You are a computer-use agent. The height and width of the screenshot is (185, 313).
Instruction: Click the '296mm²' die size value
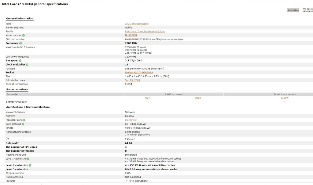(x=130, y=139)
